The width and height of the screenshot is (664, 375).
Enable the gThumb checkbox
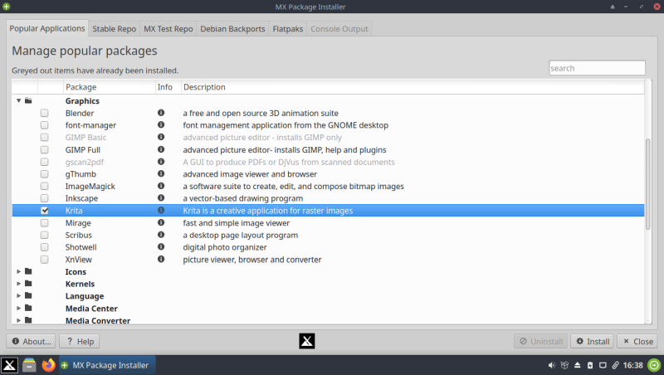point(45,174)
